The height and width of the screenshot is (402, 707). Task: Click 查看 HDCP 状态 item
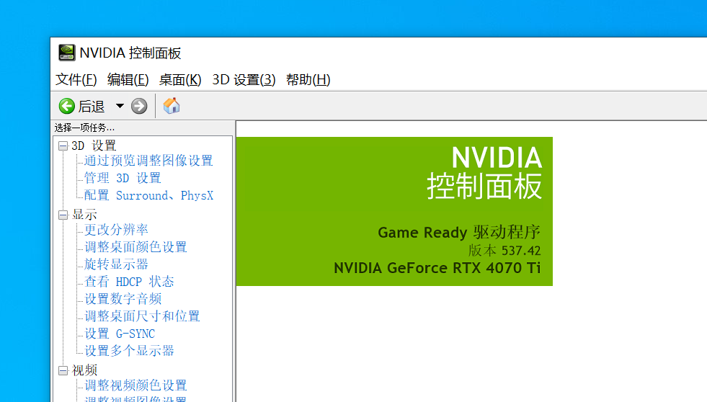(x=129, y=282)
